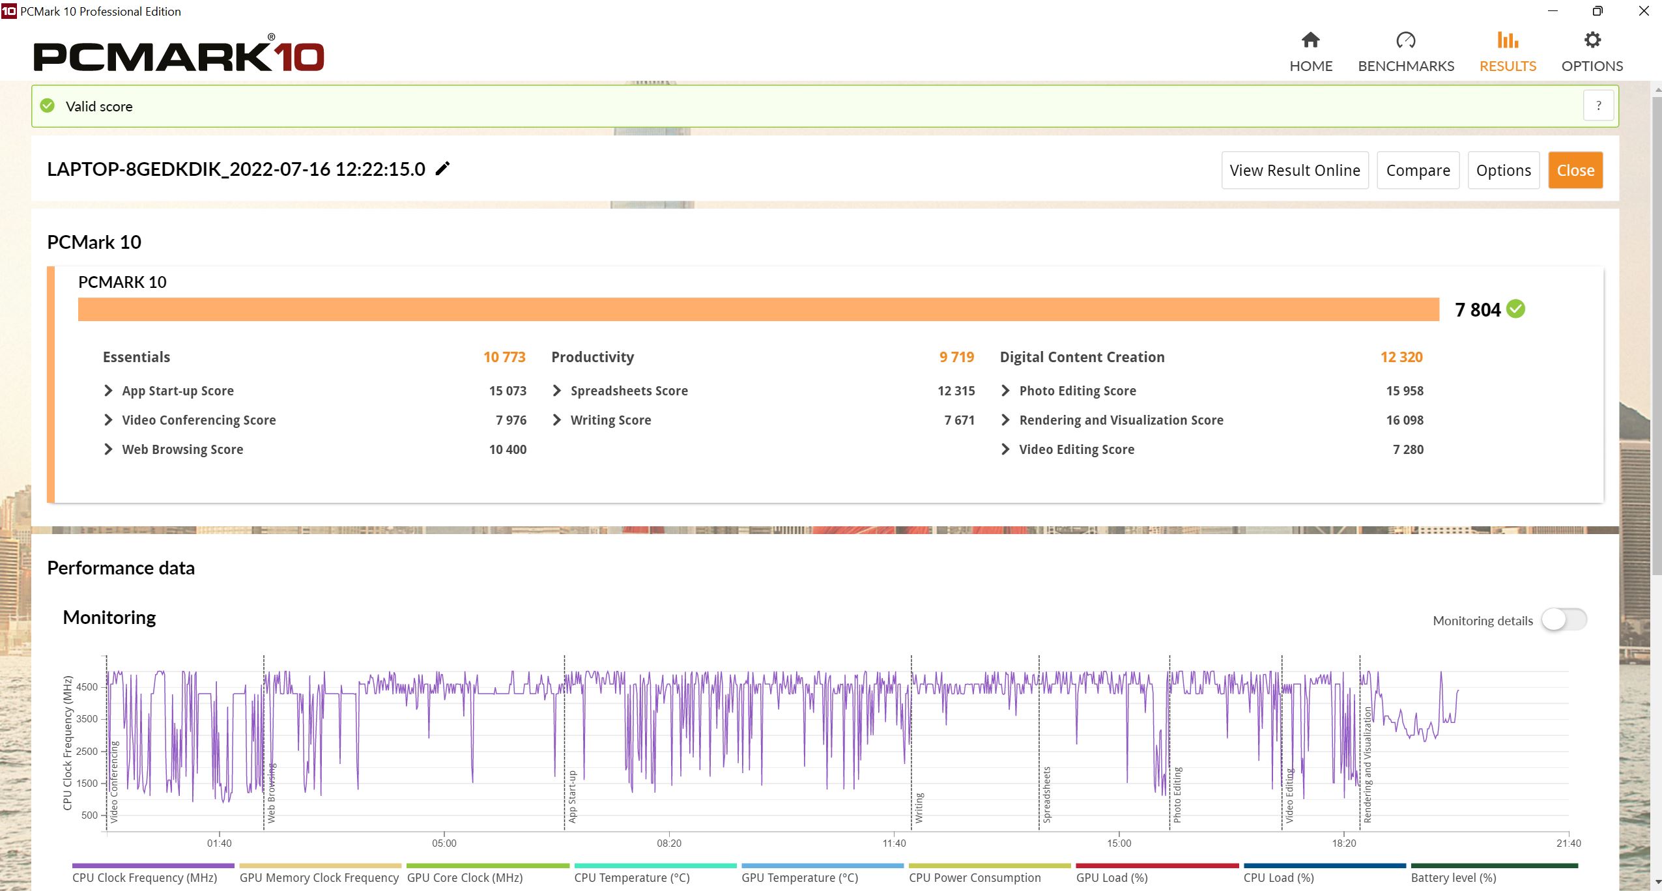The width and height of the screenshot is (1662, 891).
Task: Expand App Start-up Score details
Action: tap(108, 390)
